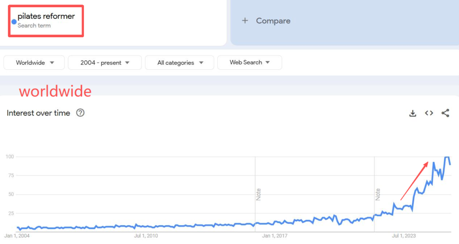Screen dimensions: 459x244
Task: Open the Web Search type dropdown
Action: click(x=250, y=63)
